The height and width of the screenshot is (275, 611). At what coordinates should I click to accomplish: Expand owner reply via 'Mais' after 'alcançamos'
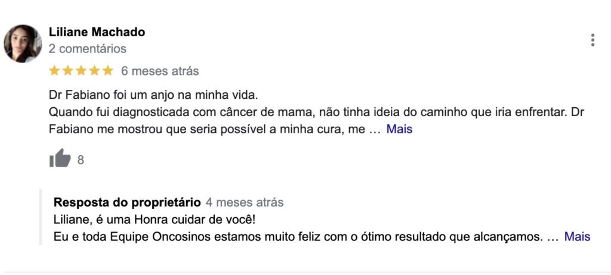click(578, 236)
